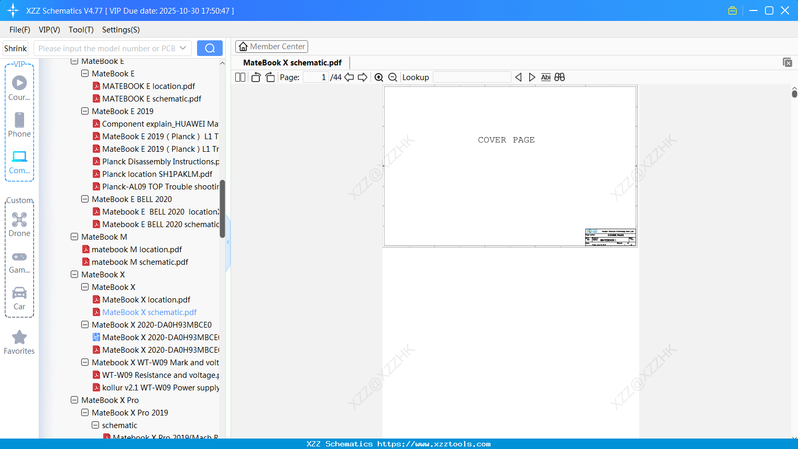Screen dimensions: 798x449
Task: Click the yellow icon in the title bar
Action: (x=733, y=10)
